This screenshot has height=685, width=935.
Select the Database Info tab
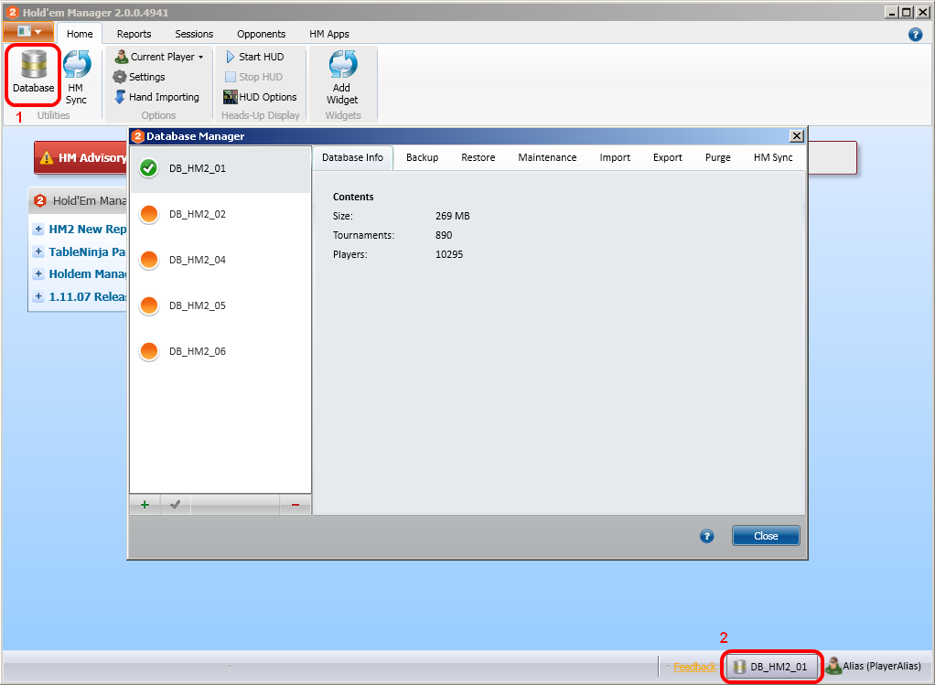coord(352,157)
